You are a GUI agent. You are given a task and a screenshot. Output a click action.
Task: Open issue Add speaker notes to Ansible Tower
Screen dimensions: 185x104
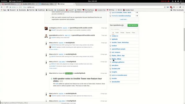tap(77, 80)
